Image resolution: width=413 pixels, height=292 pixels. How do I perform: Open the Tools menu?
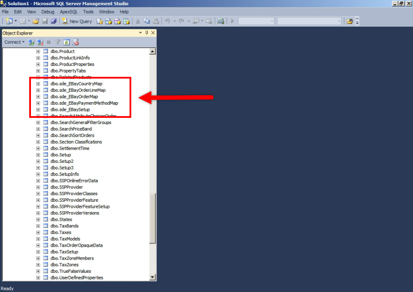88,12
